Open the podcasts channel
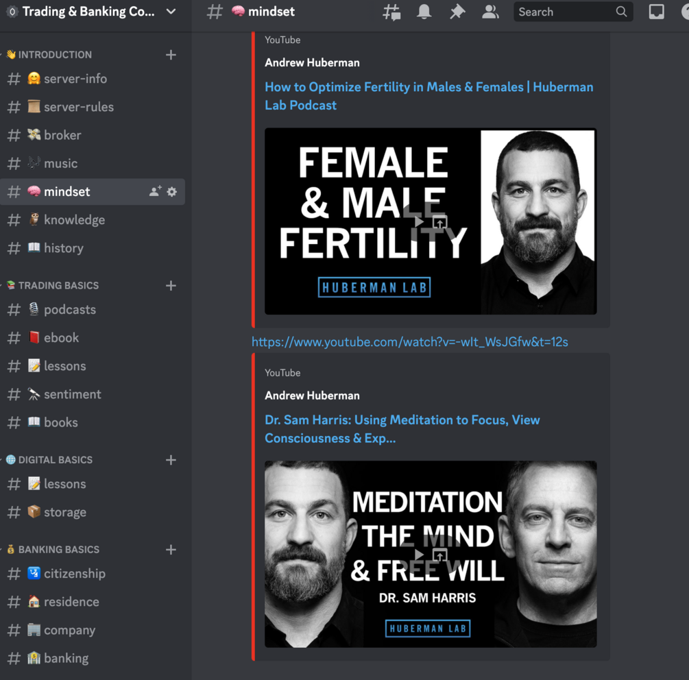This screenshot has height=680, width=689. pos(93,310)
